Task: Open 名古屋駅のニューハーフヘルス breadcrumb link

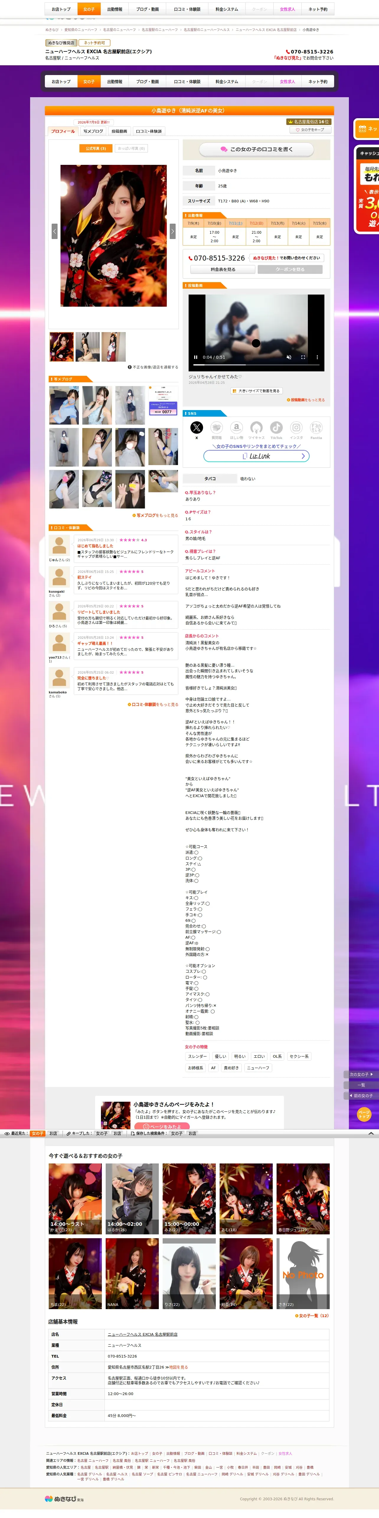Action: pos(207,30)
